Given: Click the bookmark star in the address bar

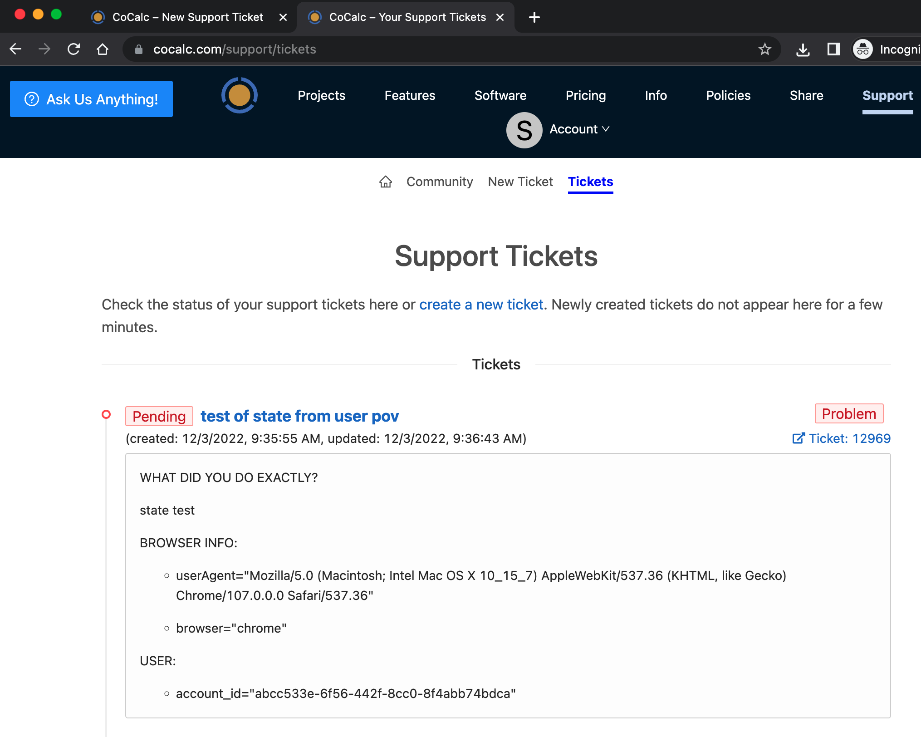Looking at the screenshot, I should tap(765, 49).
